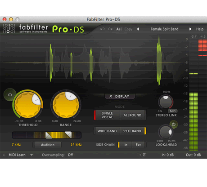Select Single Vocal mode
Screen dimensions: 207x187
(107, 115)
